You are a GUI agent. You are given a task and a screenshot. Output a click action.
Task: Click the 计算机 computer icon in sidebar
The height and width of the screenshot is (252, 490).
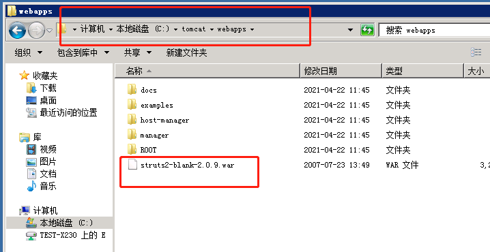coord(25,210)
